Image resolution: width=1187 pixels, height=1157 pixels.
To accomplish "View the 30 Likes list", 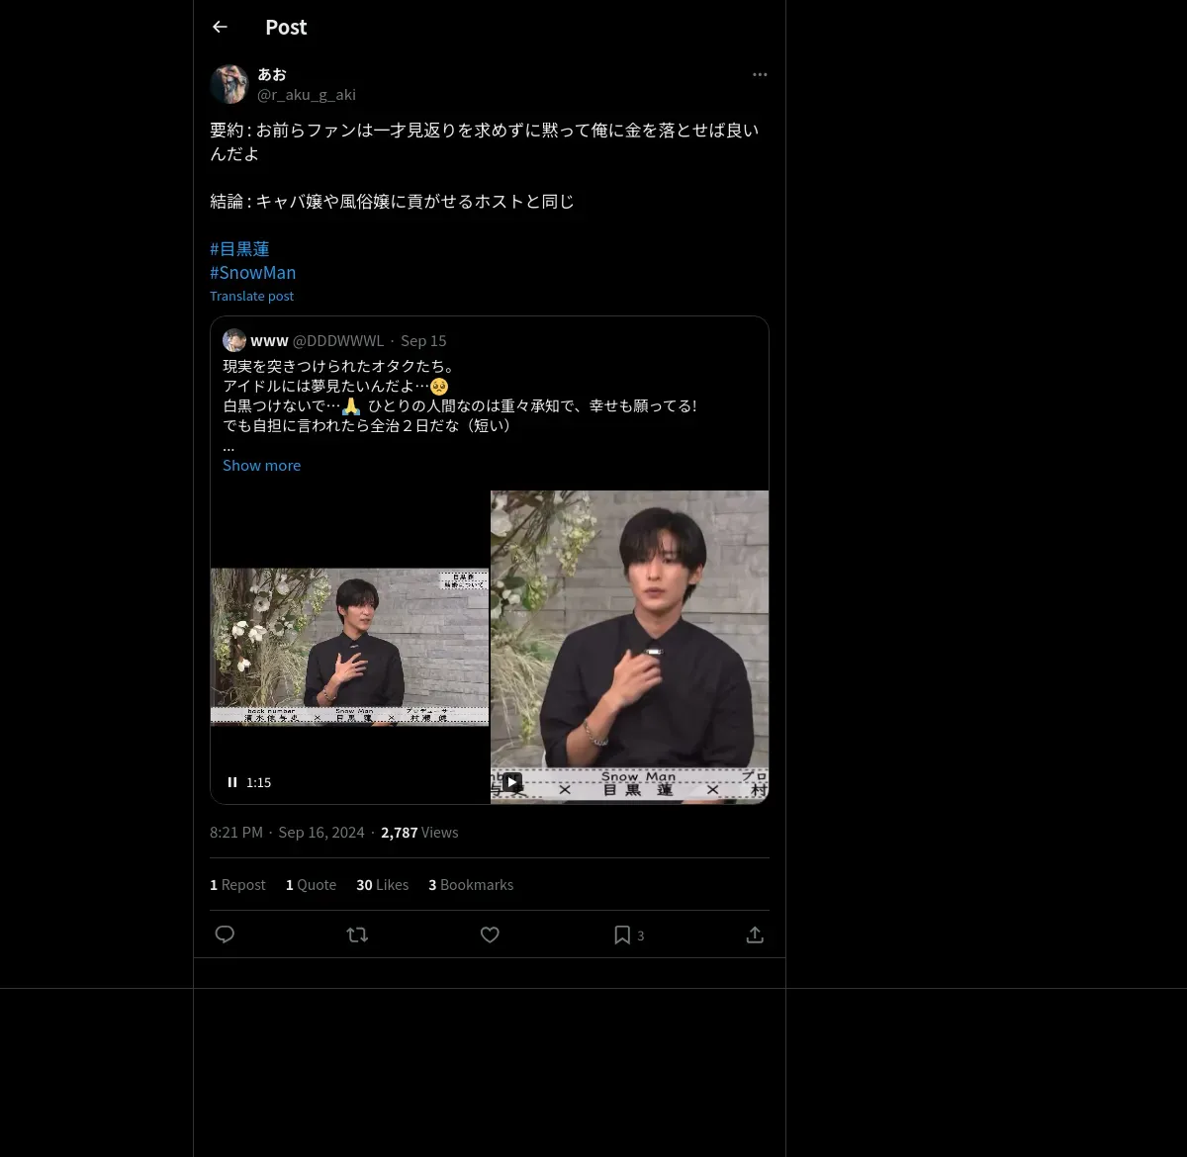I will (x=382, y=885).
